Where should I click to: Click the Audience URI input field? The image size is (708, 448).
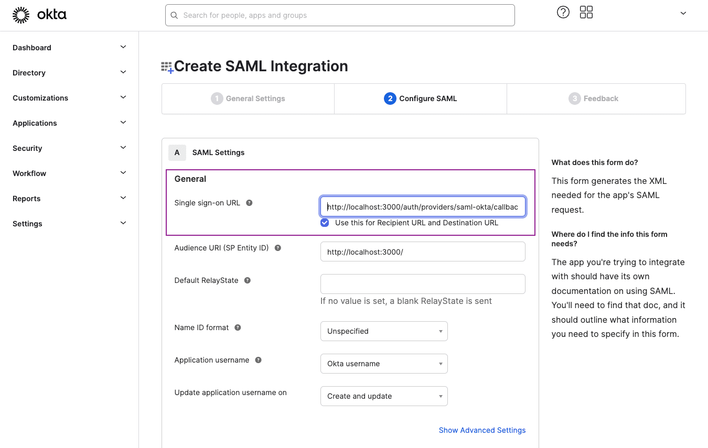coord(423,252)
